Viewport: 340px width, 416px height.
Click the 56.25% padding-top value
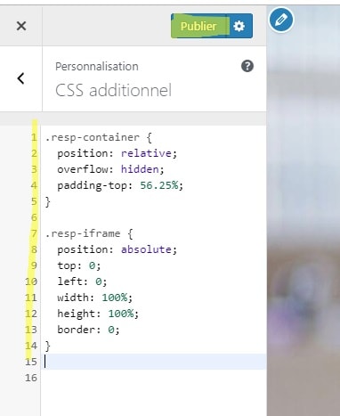point(159,185)
